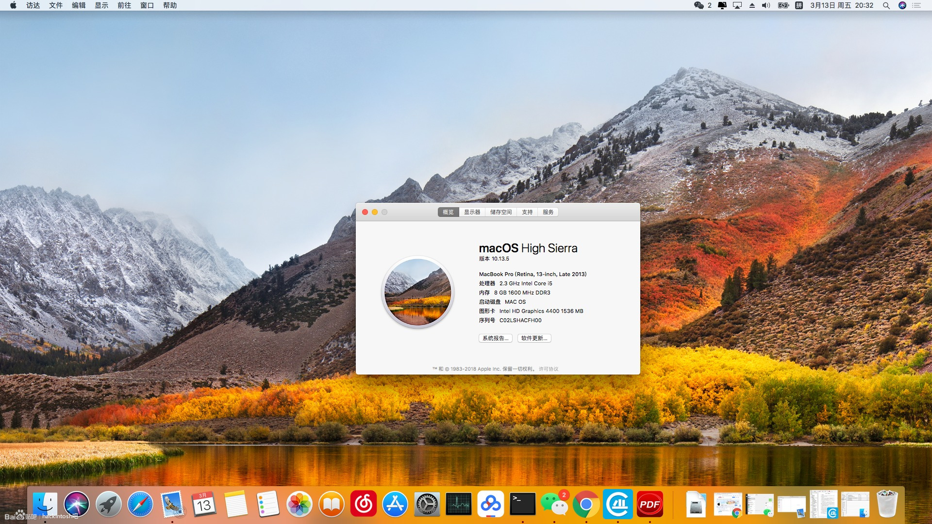Switch to the 储存空间 tab

click(501, 212)
